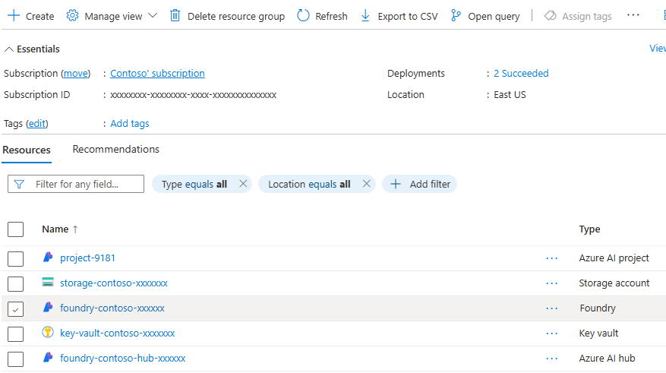
Task: Click the move link next to Subscription
Action: click(x=76, y=74)
